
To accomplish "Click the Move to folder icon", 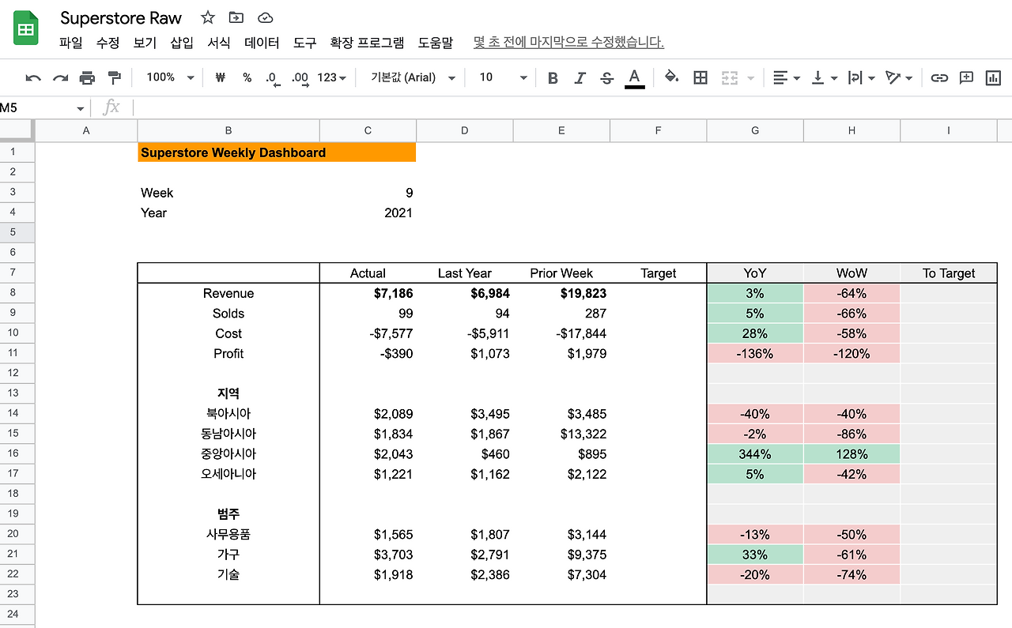I will [x=236, y=17].
